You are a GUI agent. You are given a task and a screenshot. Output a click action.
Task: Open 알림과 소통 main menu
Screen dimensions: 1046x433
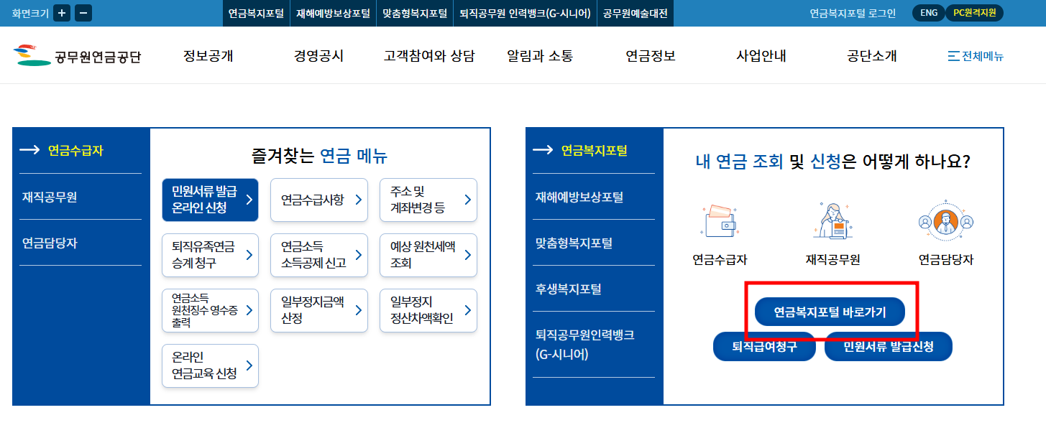click(540, 56)
